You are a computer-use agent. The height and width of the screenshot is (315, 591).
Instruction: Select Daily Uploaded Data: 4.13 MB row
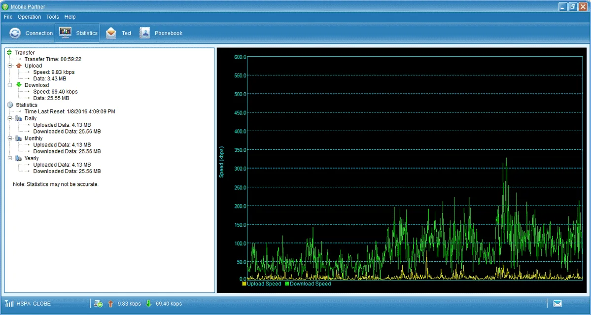(x=62, y=125)
